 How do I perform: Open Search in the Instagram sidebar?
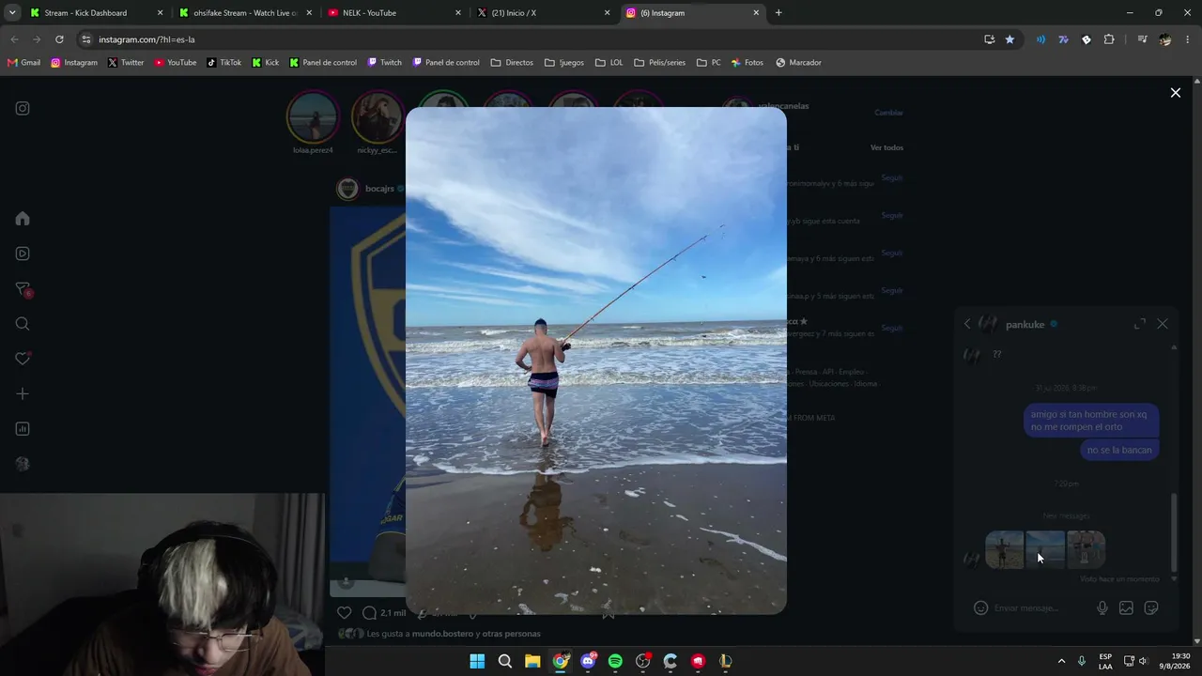click(23, 324)
